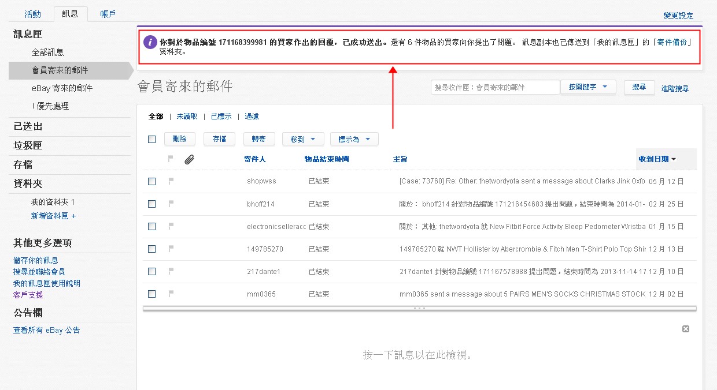This screenshot has height=390, width=717.
Task: Check the shopwss message row checkbox
Action: click(x=151, y=181)
